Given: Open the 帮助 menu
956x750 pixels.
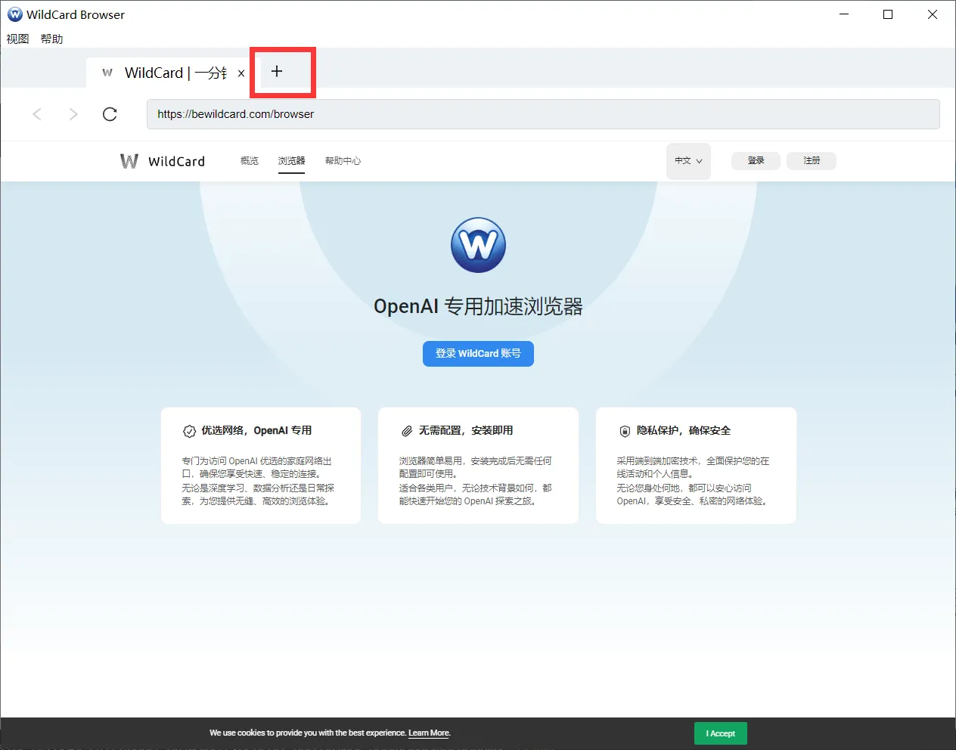Looking at the screenshot, I should [51, 39].
